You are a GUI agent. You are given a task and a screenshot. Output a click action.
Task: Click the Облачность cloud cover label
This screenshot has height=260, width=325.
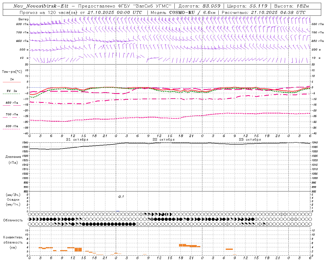pyautogui.click(x=13, y=220)
